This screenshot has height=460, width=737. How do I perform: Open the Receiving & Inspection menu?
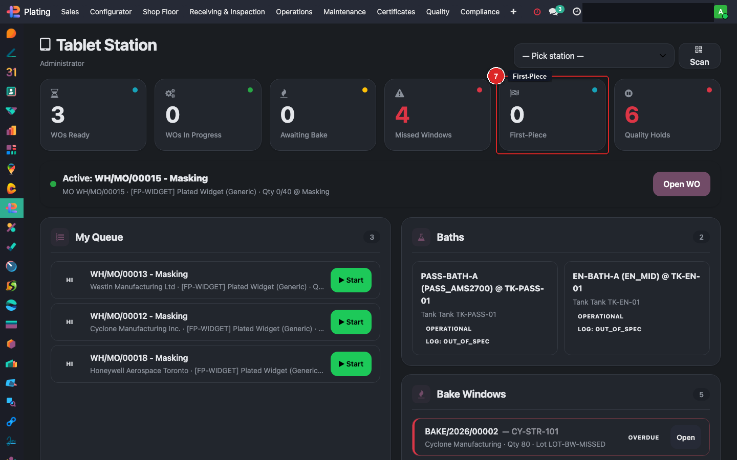tap(227, 12)
